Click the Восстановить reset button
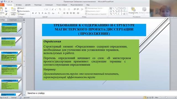Viewport: 177px width, 99px height. (23, 11)
